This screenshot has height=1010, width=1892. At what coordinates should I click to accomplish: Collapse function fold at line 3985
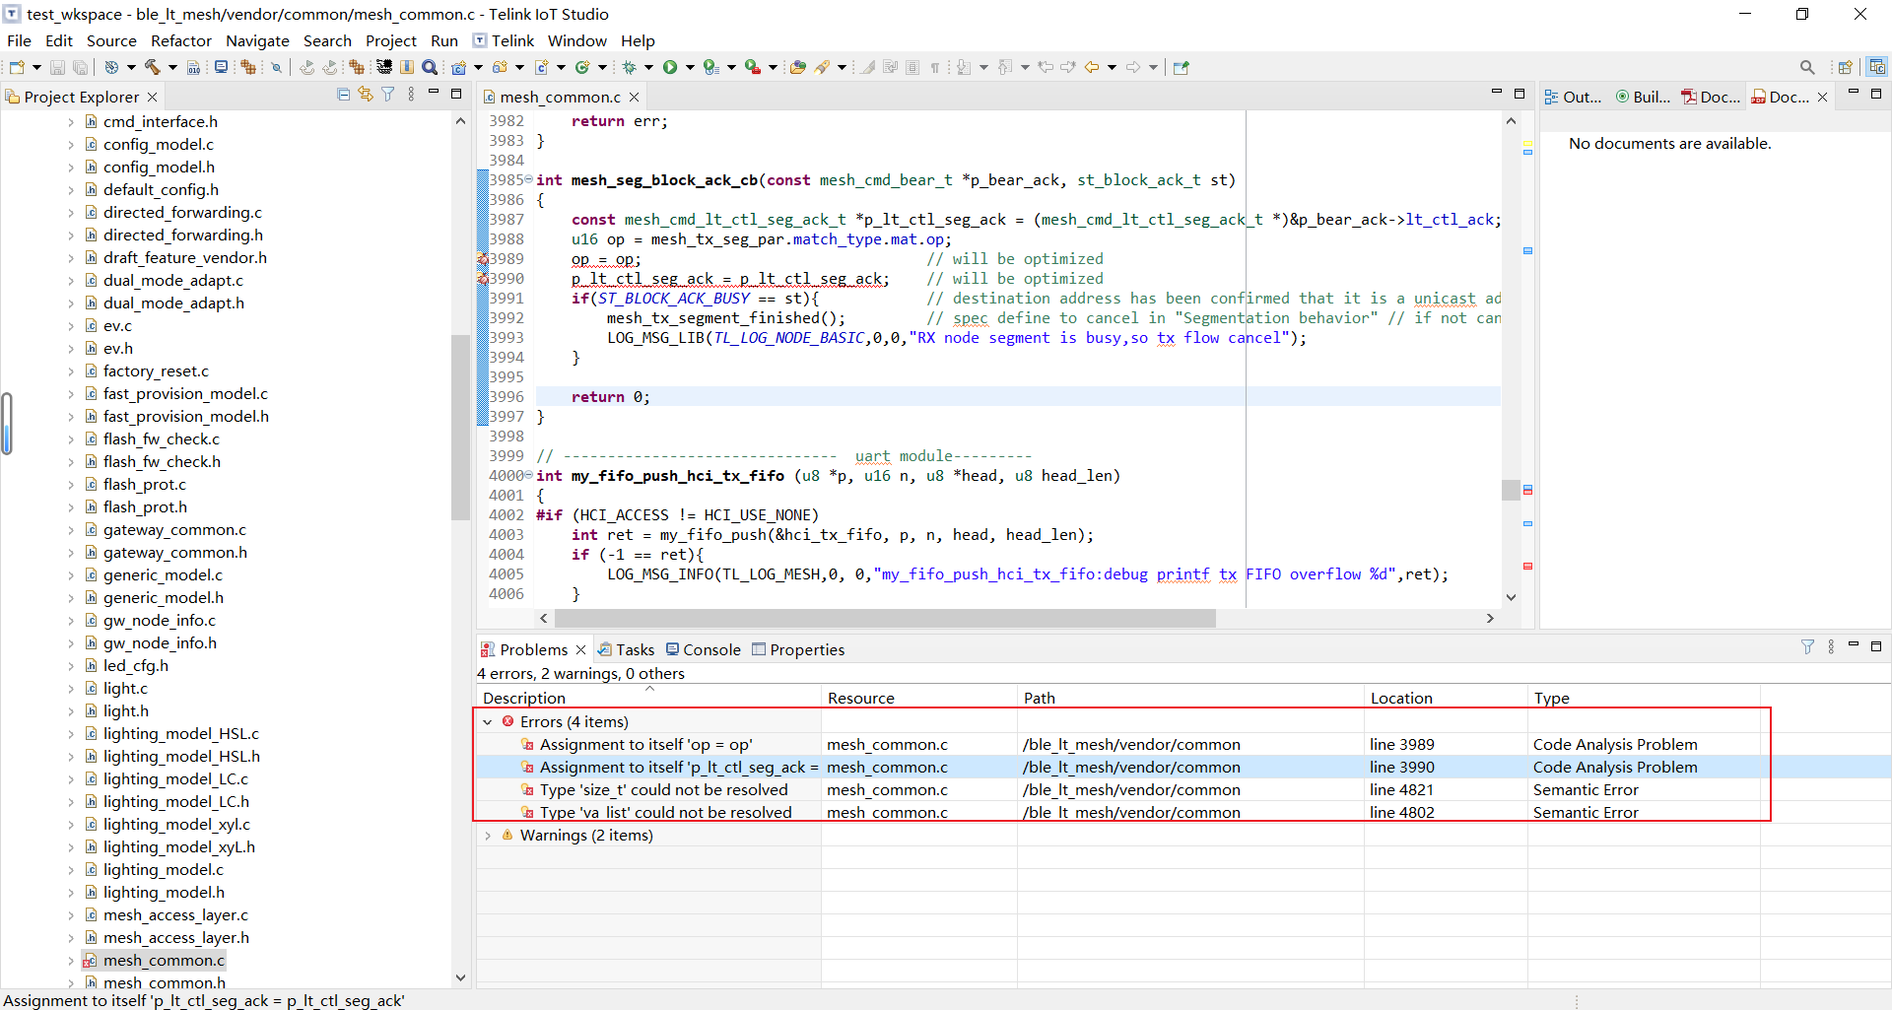coord(528,180)
